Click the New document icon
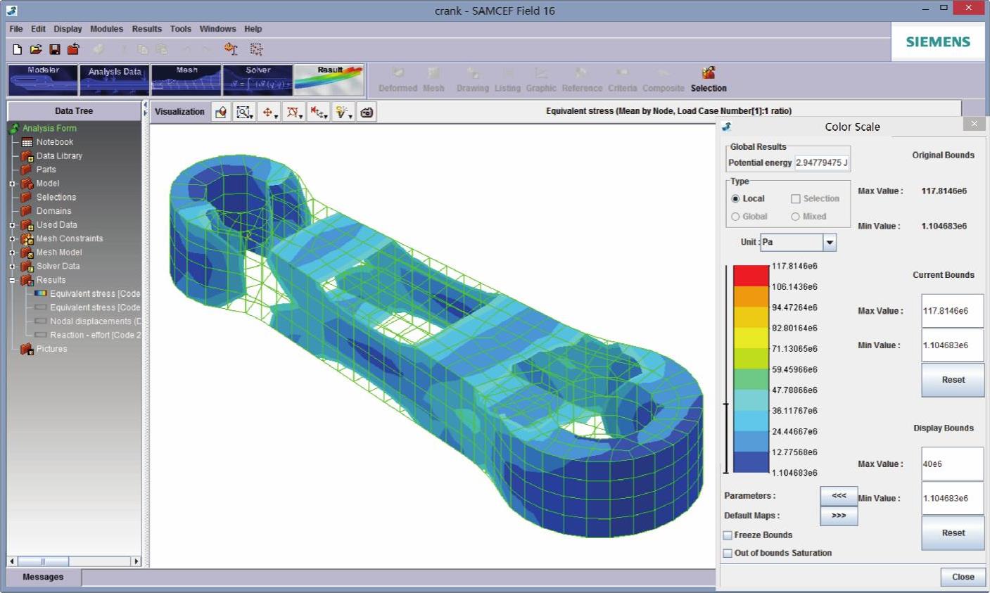 click(18, 49)
